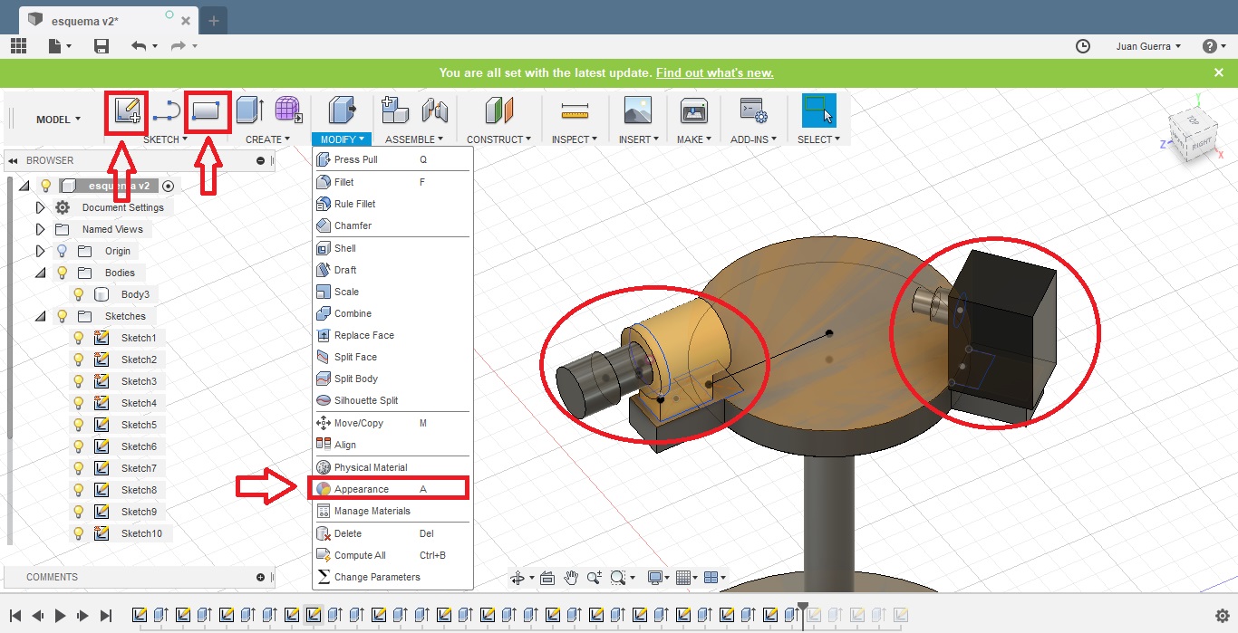Image resolution: width=1238 pixels, height=633 pixels.
Task: Choose Change Parameters from Modify menu
Action: (392, 577)
